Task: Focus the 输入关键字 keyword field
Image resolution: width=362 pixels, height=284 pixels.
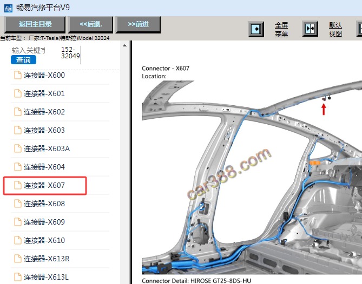Action: coord(29,50)
